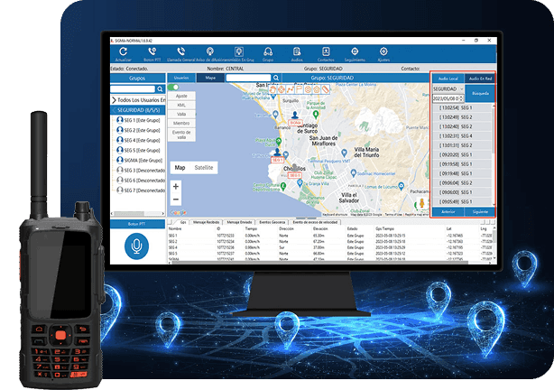This screenshot has height=390, width=554.
Task: Open the Contactos toolbar icon
Action: pos(326,51)
